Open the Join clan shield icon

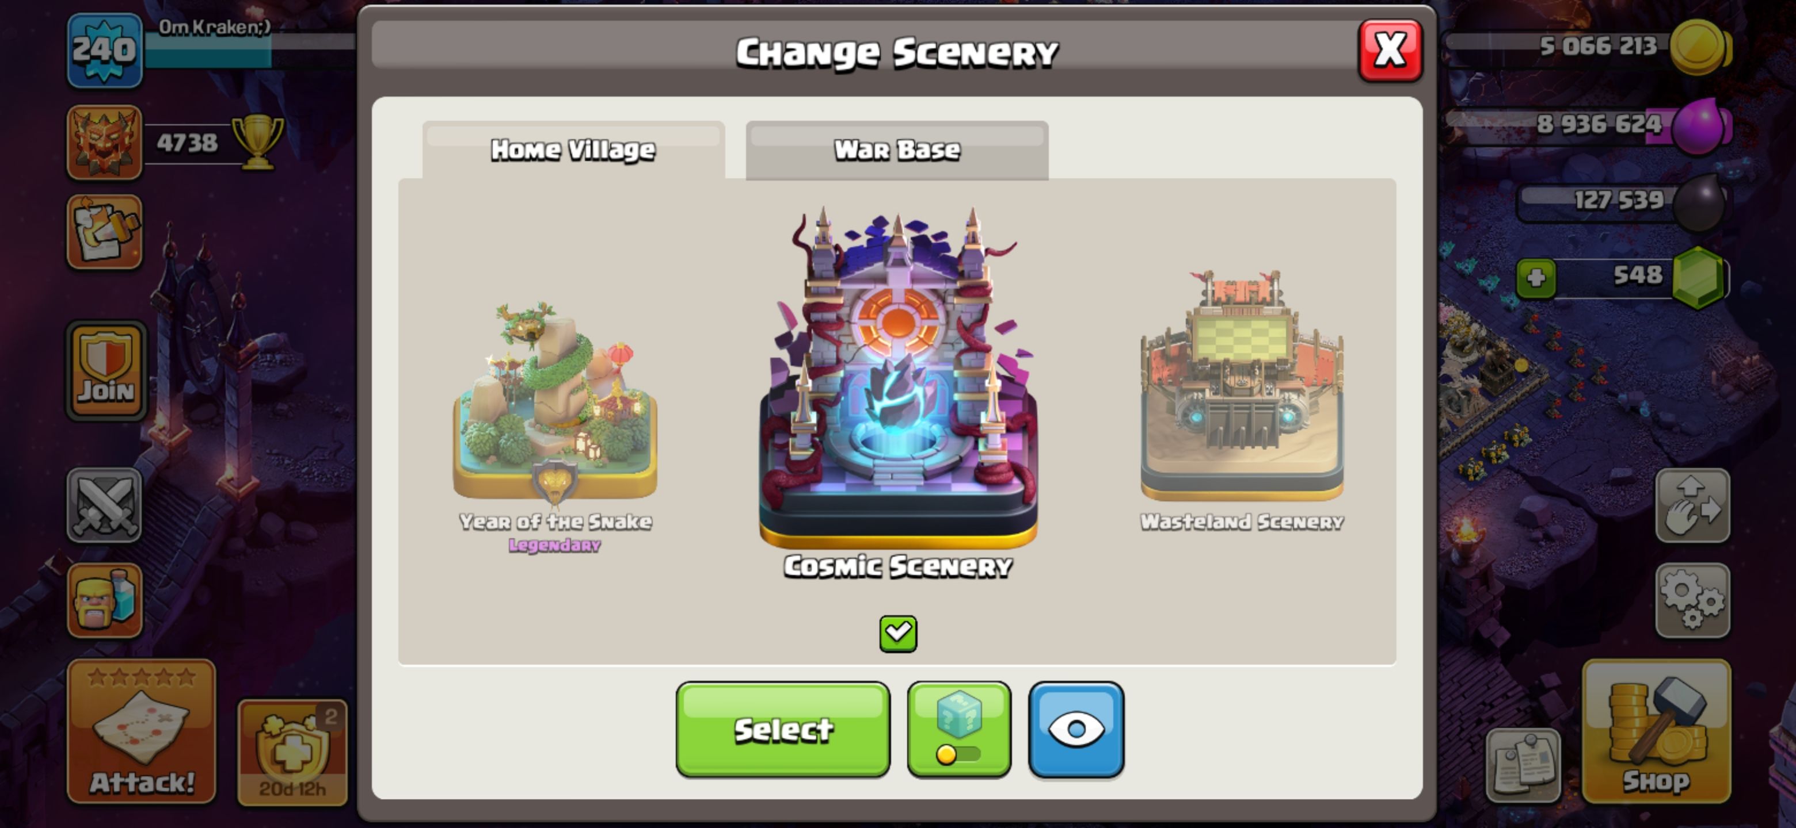pos(106,370)
